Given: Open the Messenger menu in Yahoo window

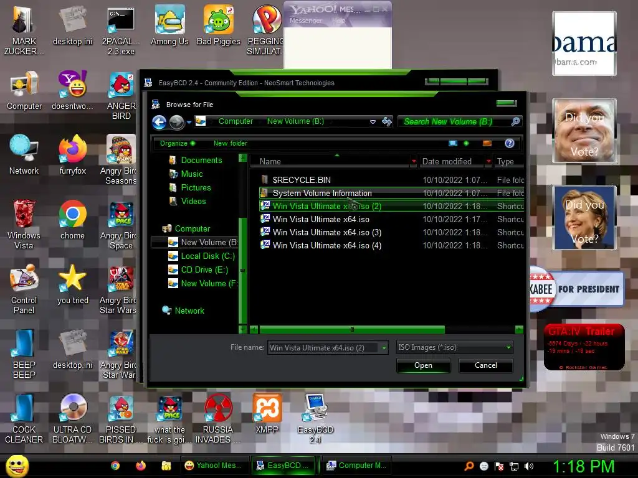Looking at the screenshot, I should point(305,21).
